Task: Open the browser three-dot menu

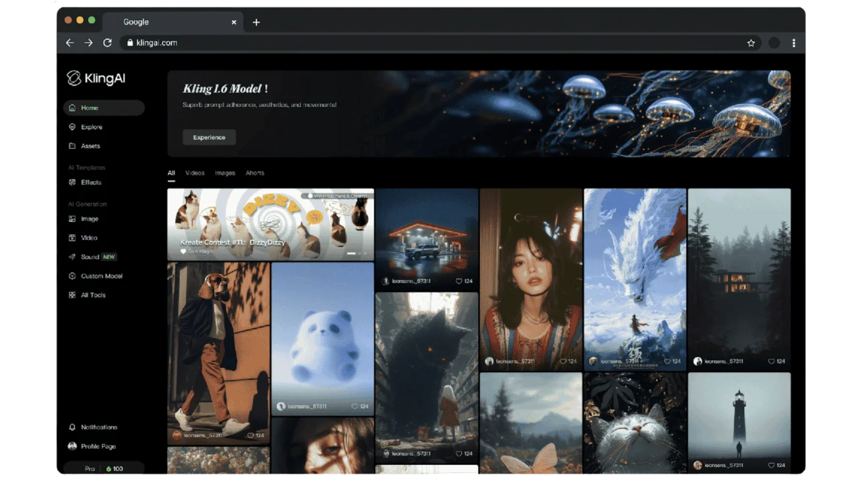Action: tap(794, 43)
